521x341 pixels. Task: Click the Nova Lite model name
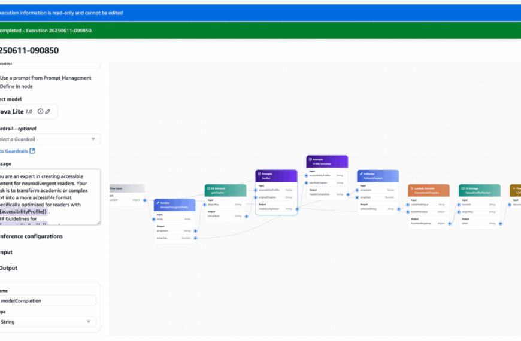coord(11,111)
